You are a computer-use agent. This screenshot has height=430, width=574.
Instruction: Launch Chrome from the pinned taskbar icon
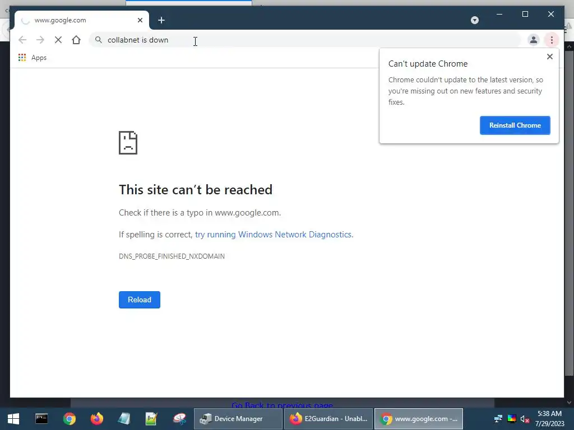[x=69, y=419]
